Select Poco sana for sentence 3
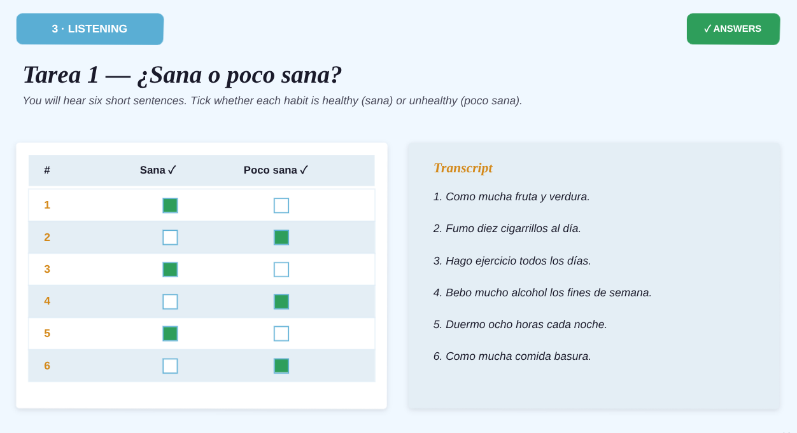The height and width of the screenshot is (433, 797). coord(281,270)
